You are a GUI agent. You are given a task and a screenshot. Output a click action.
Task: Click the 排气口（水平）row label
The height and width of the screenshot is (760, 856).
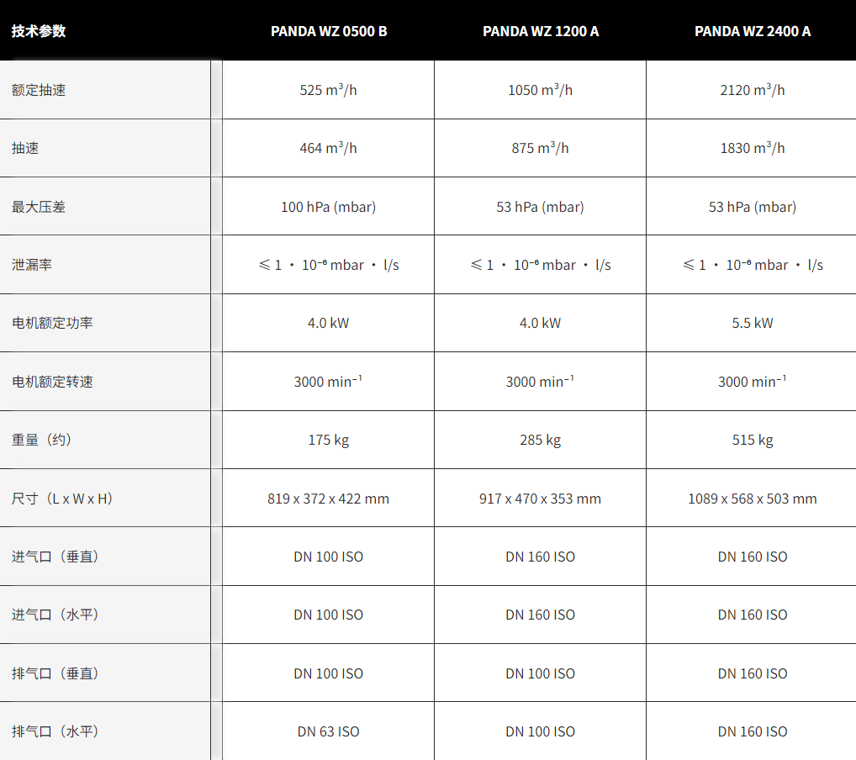click(x=55, y=731)
